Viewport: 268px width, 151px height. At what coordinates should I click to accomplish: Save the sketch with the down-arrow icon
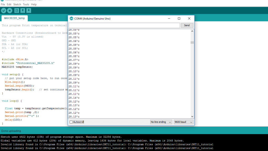click(29, 10)
